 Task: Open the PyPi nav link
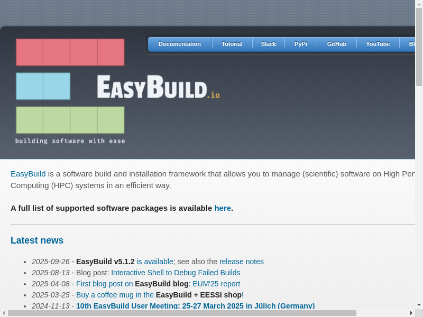click(300, 44)
